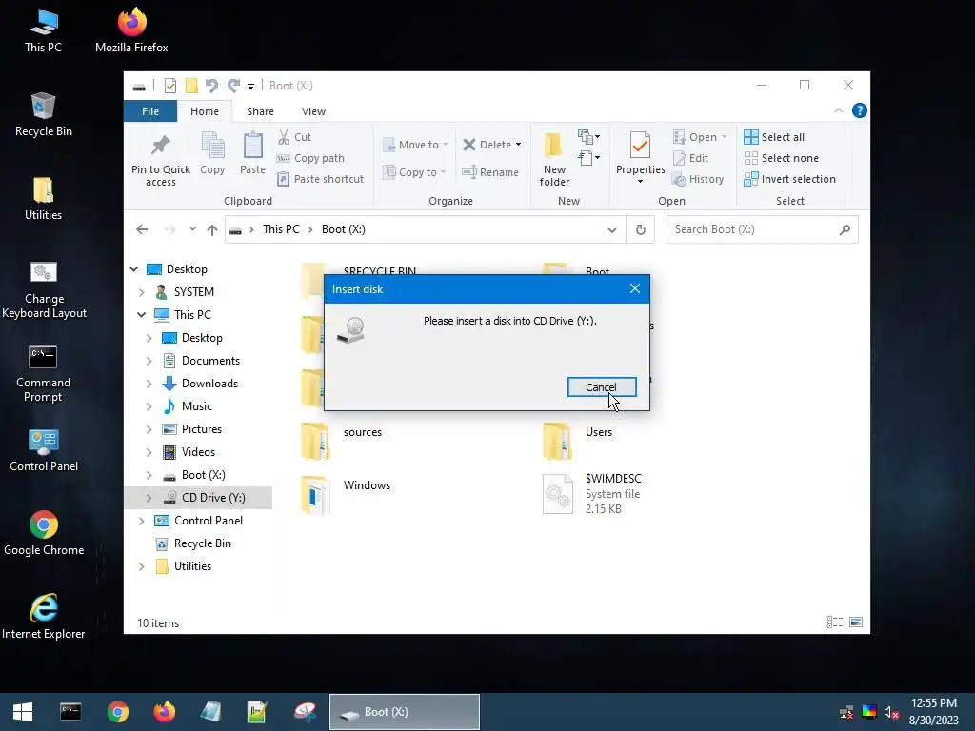Click the Undo icon in title bar
Image resolution: width=975 pixels, height=731 pixels.
(211, 85)
